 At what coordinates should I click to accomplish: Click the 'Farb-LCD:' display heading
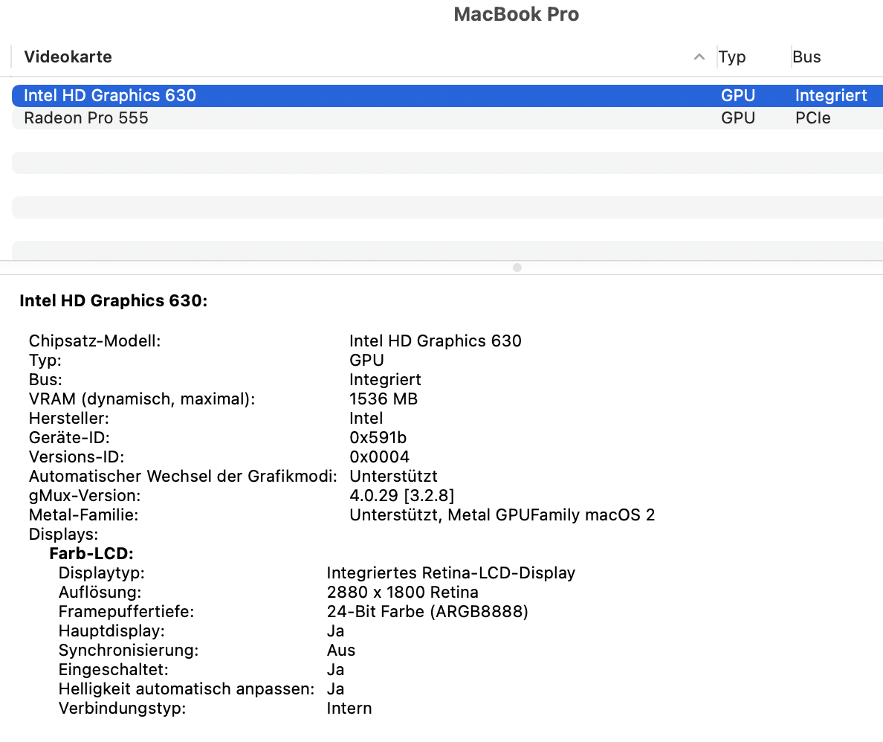[x=91, y=554]
